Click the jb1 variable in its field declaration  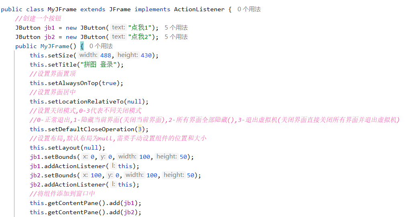50,28
